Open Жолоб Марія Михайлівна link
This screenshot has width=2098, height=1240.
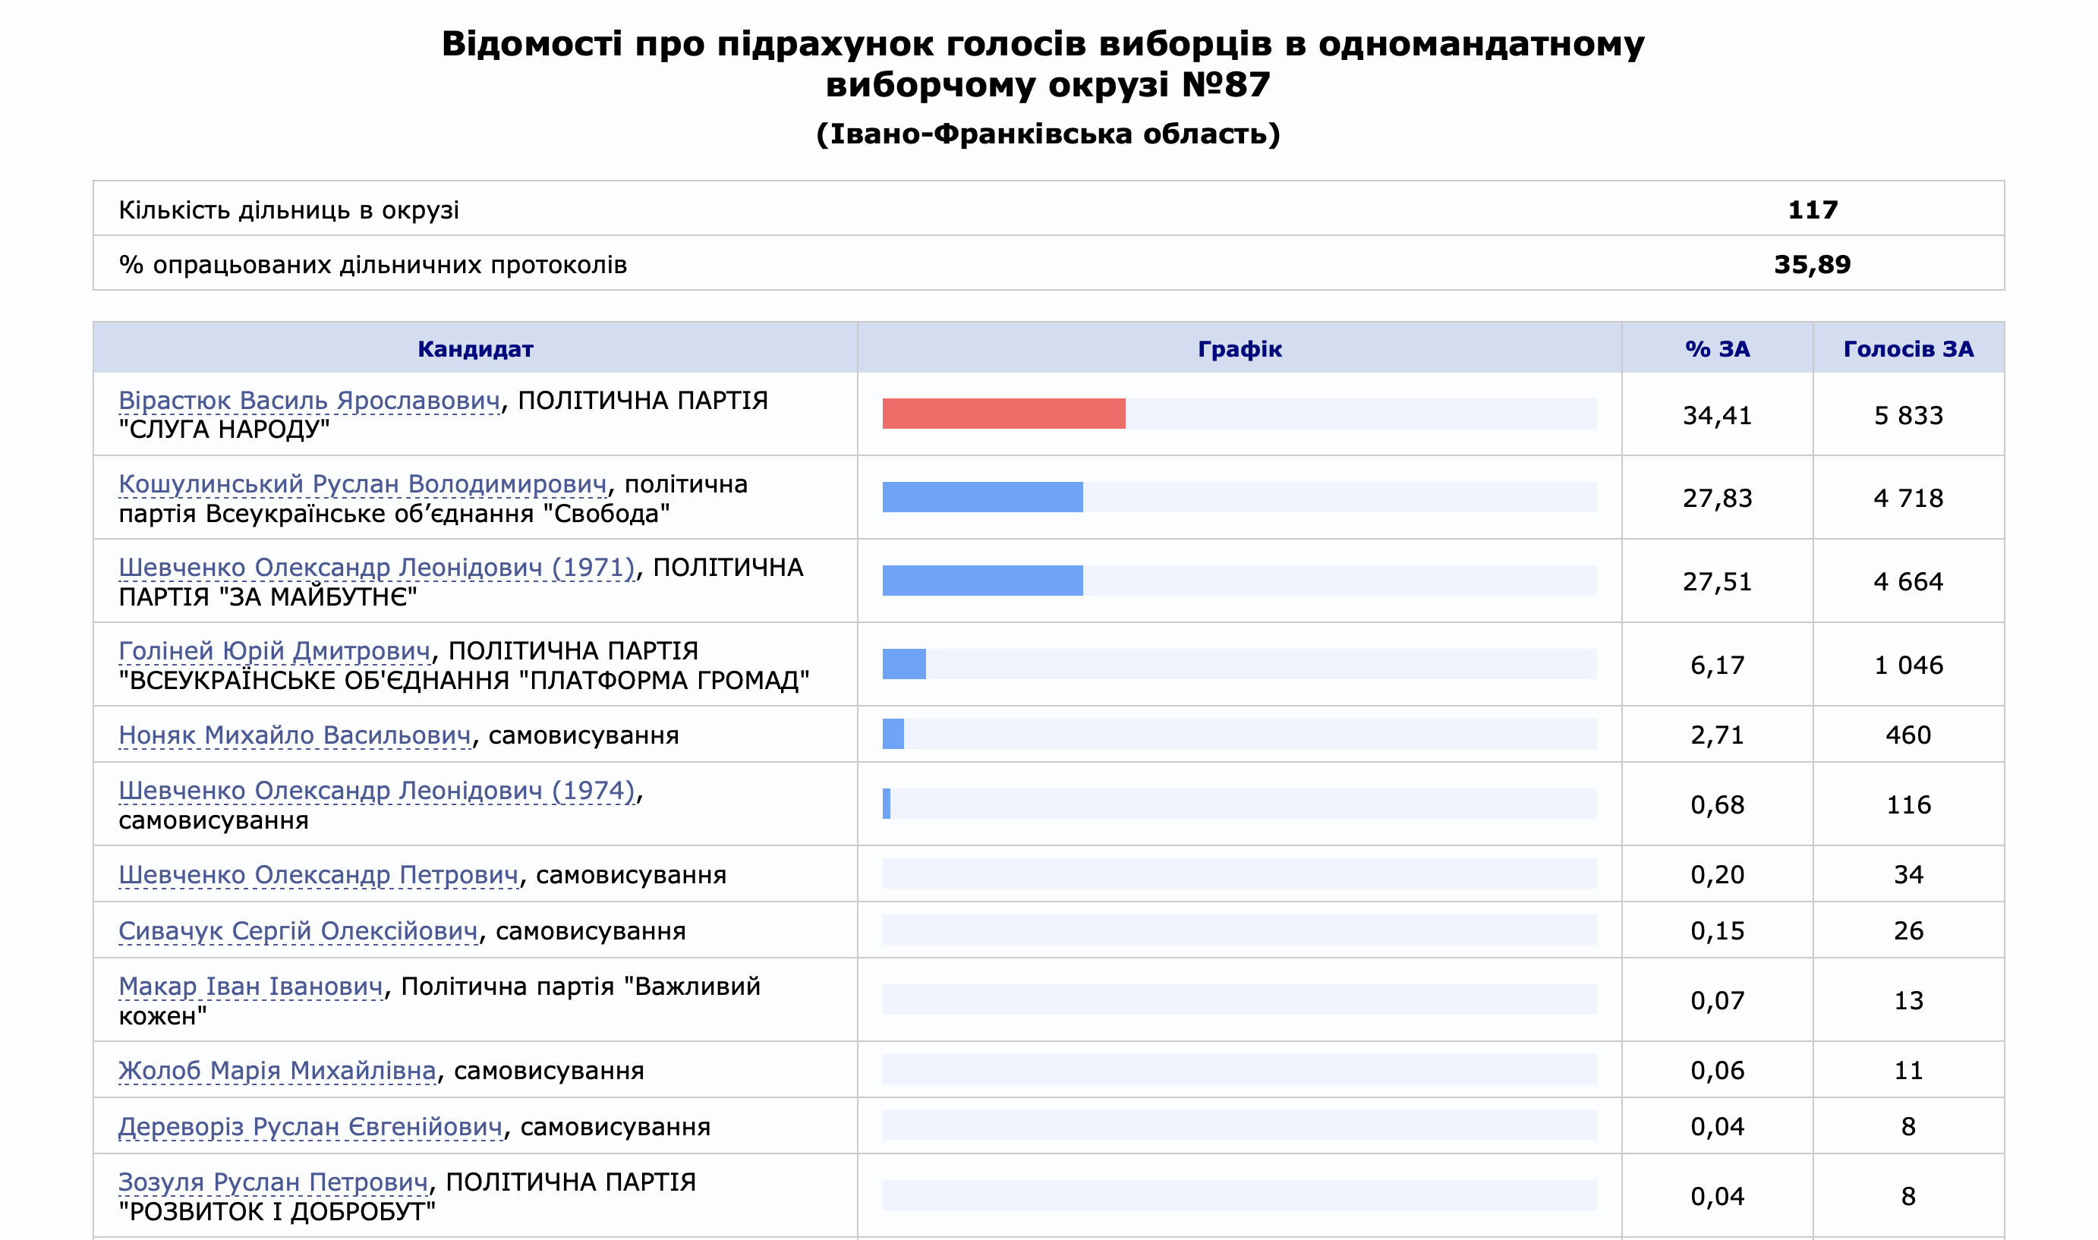point(277,1070)
